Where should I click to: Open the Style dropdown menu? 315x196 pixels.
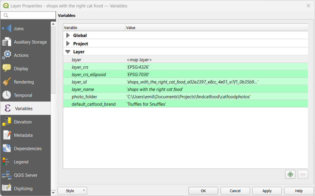coord(72,191)
